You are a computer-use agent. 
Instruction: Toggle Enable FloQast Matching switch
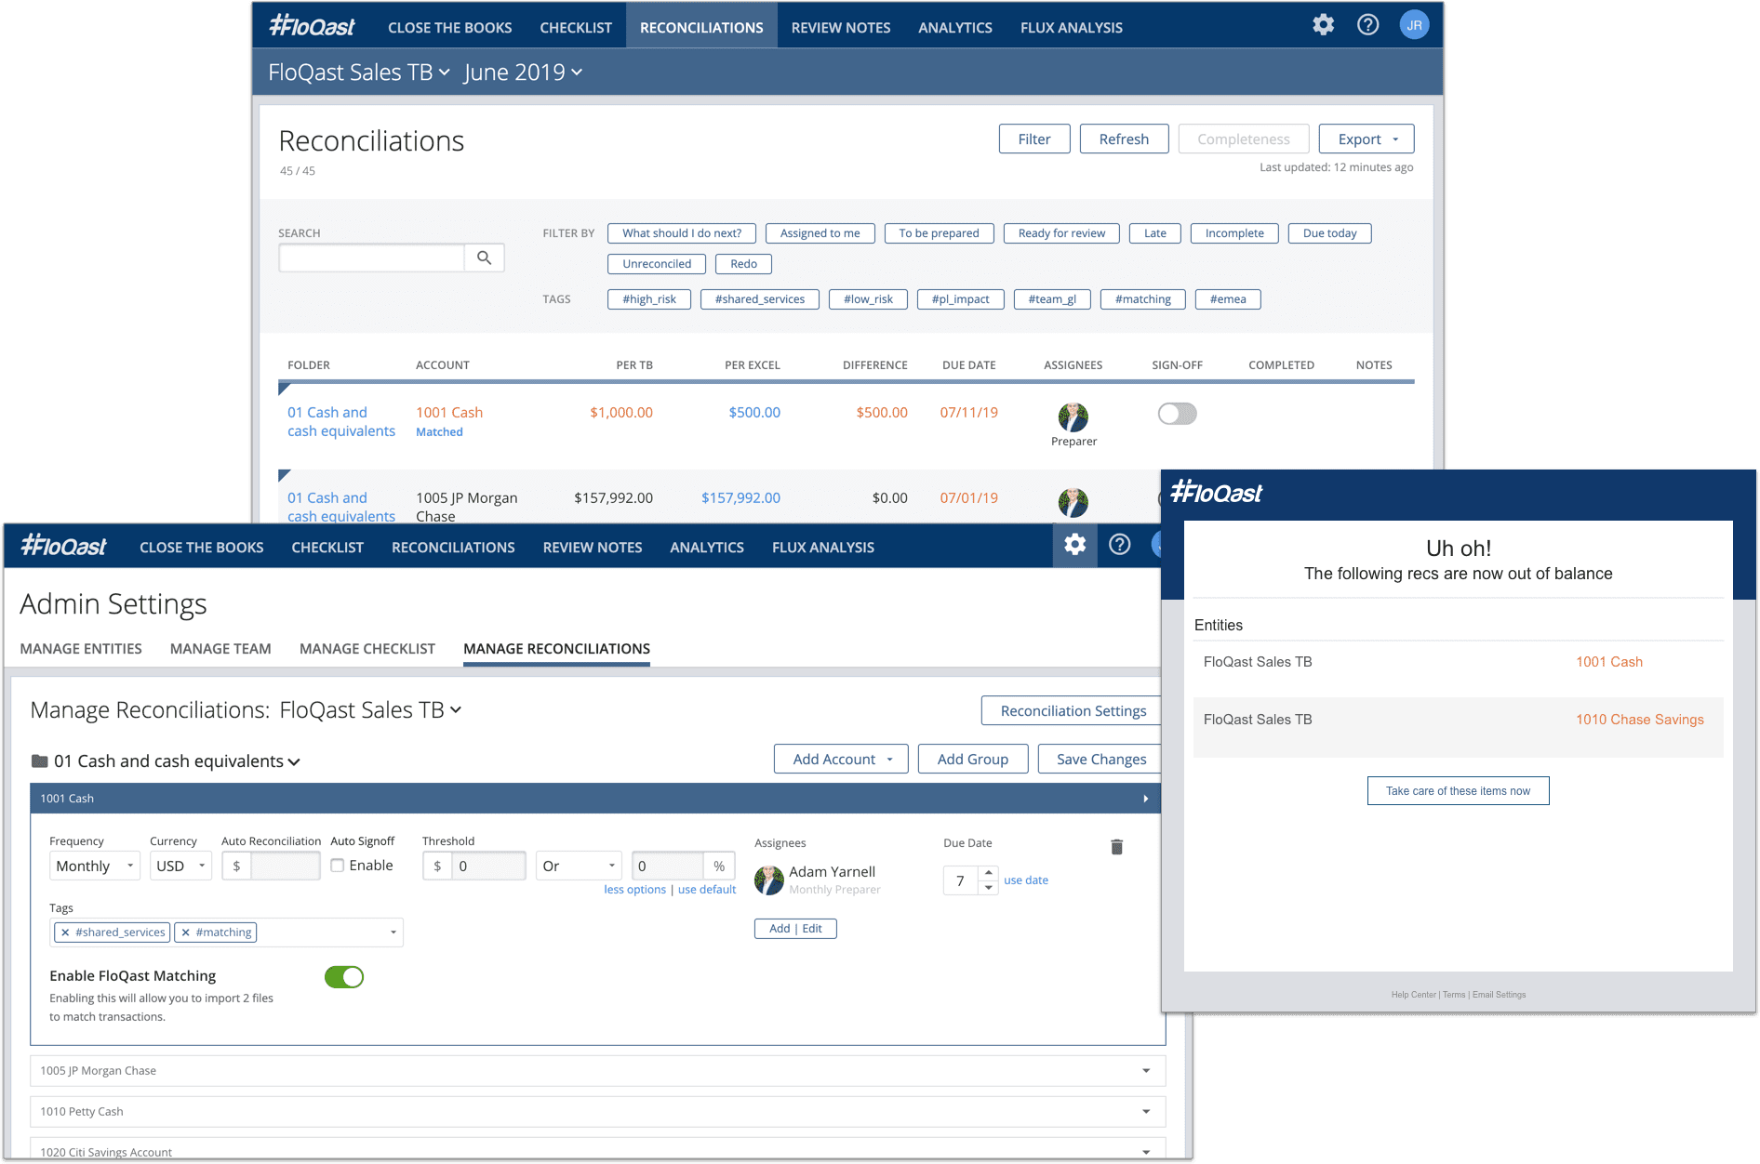coord(344,977)
